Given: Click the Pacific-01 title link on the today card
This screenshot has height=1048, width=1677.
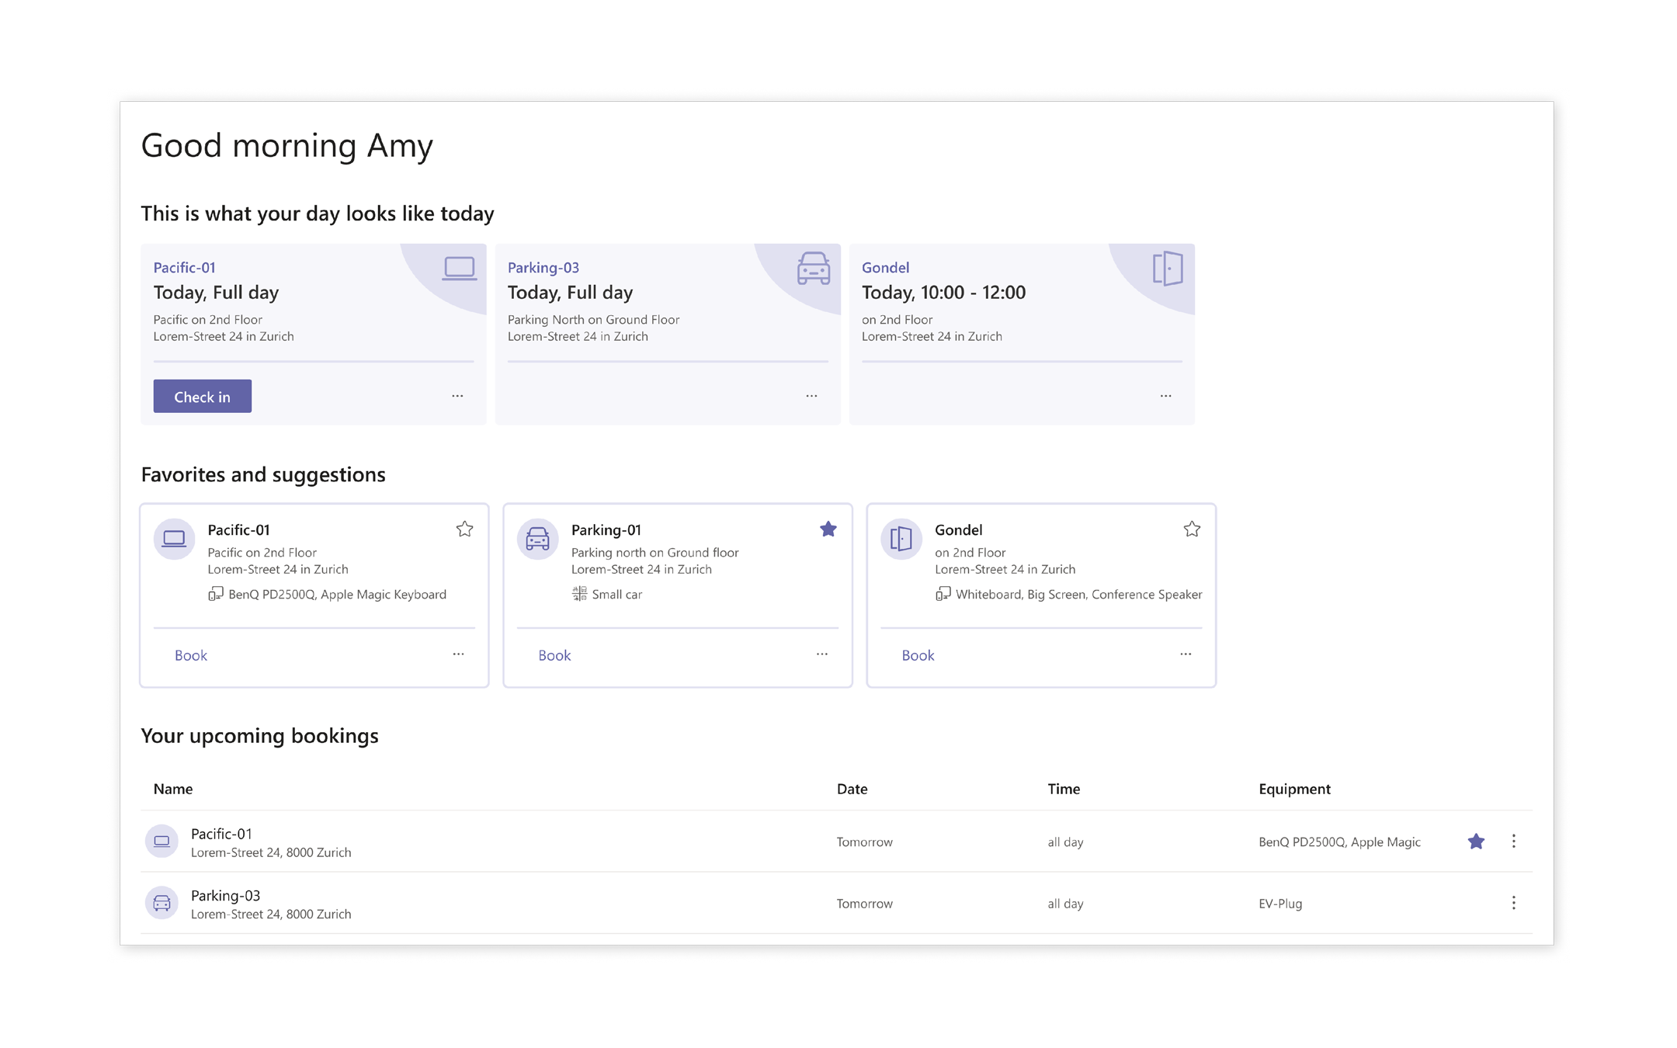Looking at the screenshot, I should point(184,267).
